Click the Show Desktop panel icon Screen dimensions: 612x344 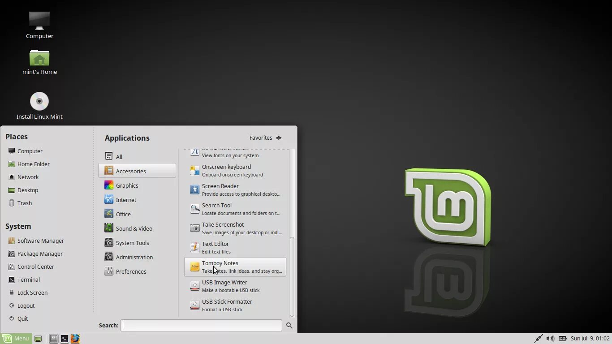coord(38,339)
